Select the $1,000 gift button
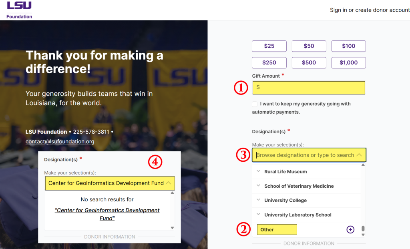 coord(348,63)
